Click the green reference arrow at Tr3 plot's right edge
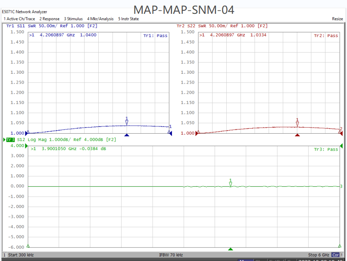Viewport: 347px width, 261px height. [x=341, y=146]
